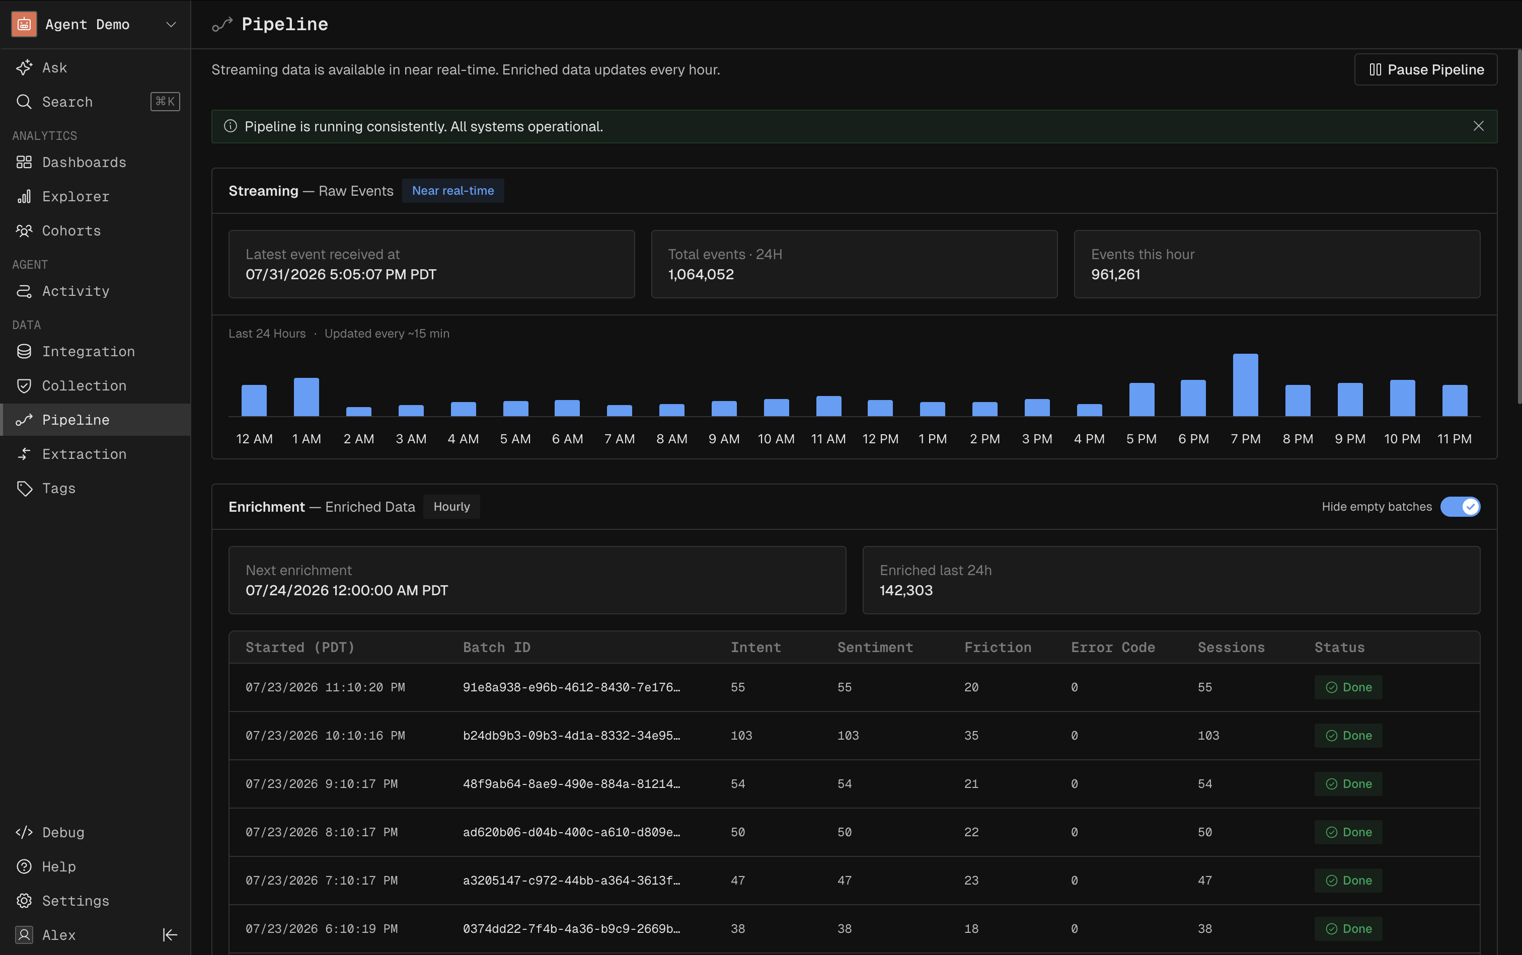
Task: Click Latest event time 07/31/2026 5:05:07 PM PDT
Action: (x=341, y=274)
